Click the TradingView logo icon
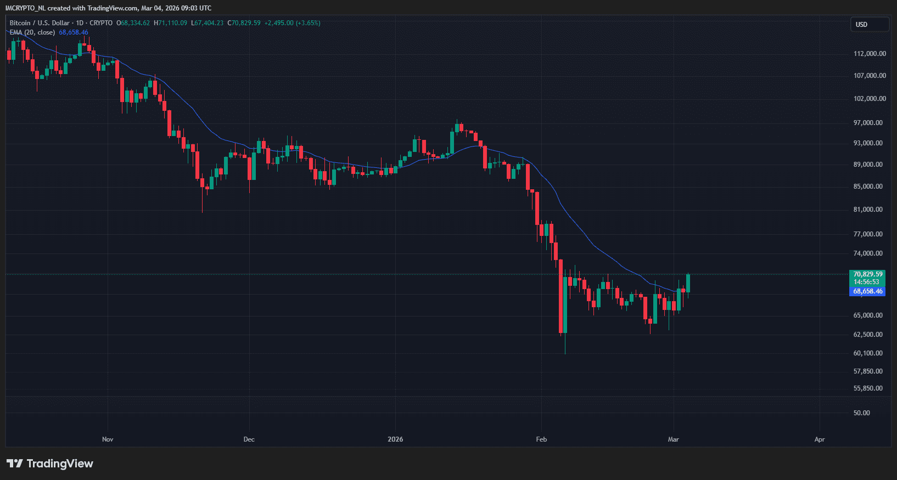This screenshot has width=897, height=480. click(15, 464)
